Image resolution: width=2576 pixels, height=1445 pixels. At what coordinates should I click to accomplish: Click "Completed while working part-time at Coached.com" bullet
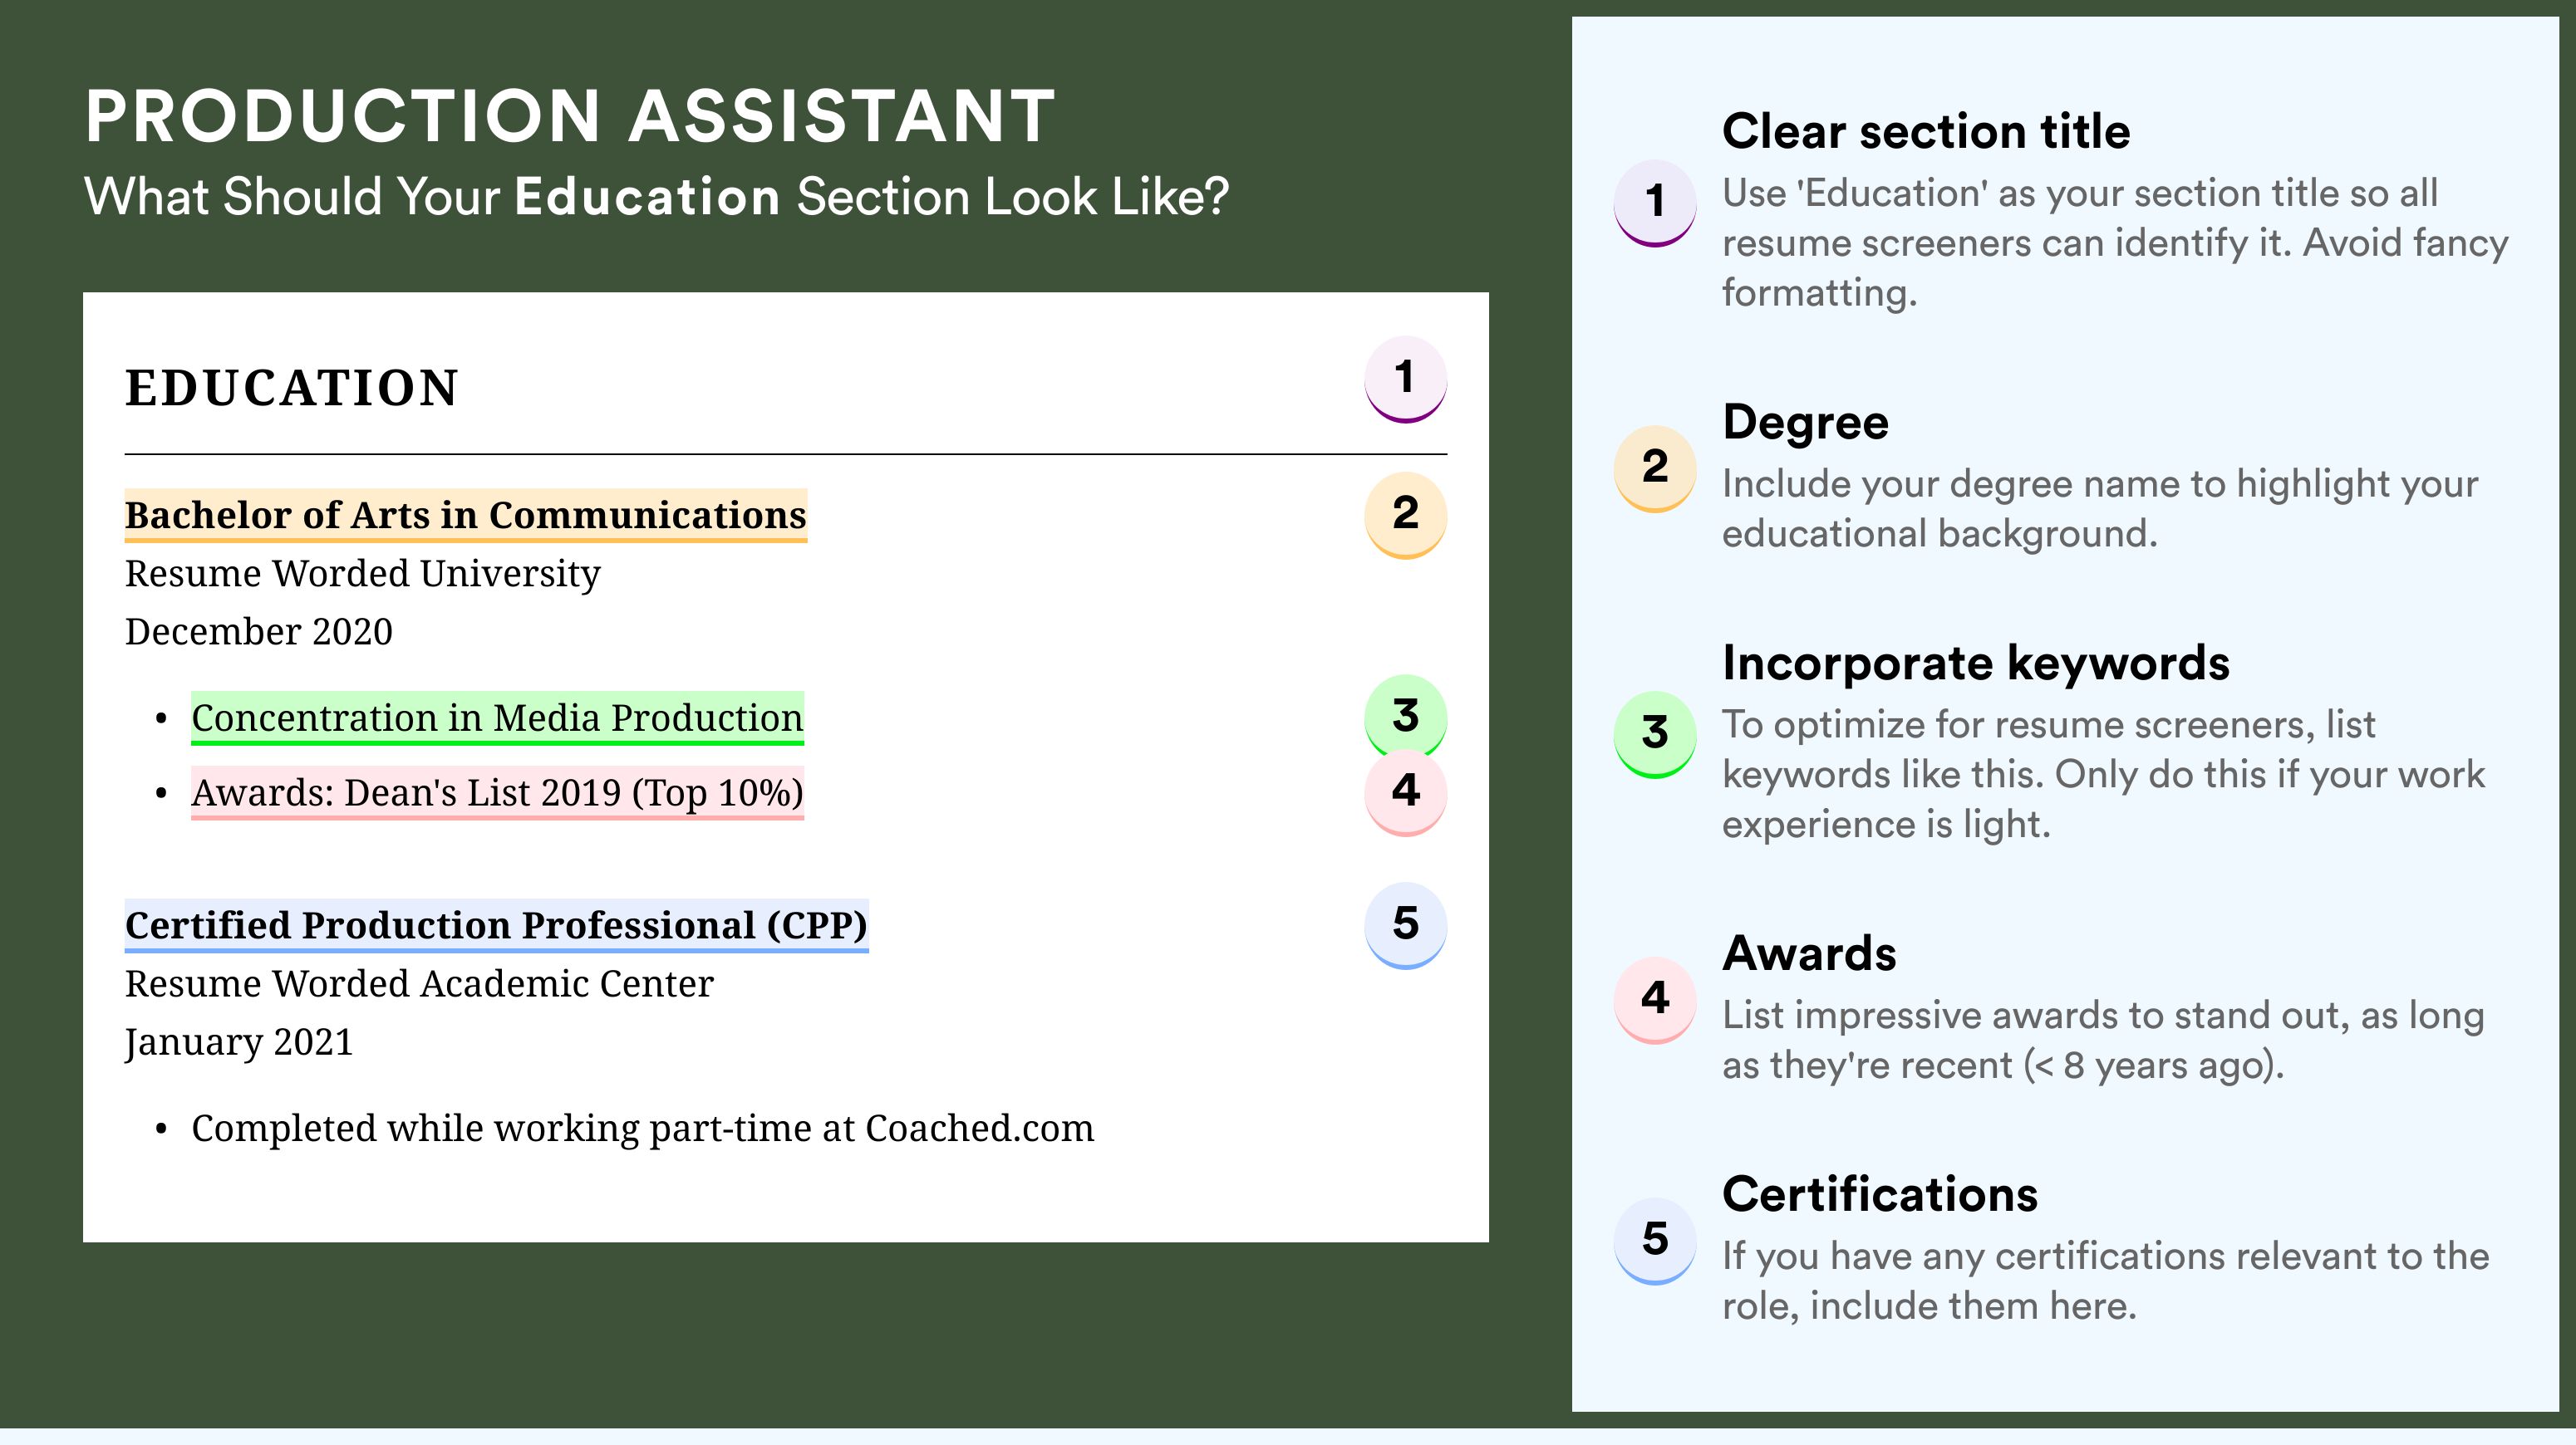(x=642, y=1129)
